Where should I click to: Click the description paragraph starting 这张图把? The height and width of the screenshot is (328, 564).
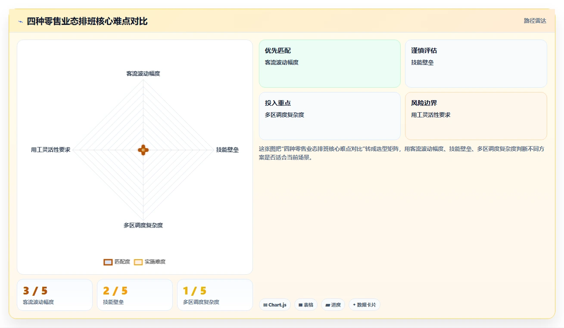[x=402, y=153]
